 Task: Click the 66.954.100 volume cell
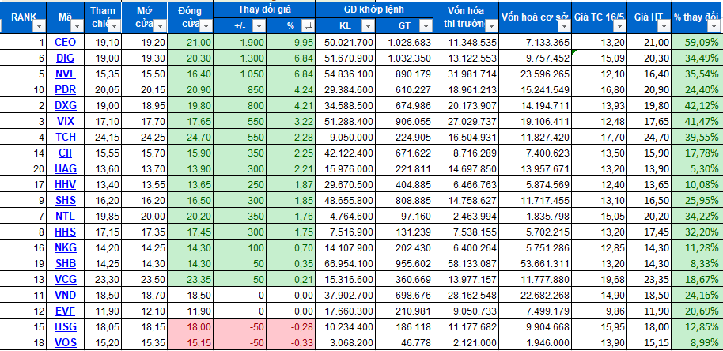(x=346, y=263)
